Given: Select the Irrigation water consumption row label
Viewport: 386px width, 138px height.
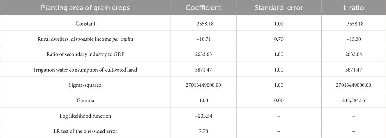Looking at the screenshot, I should click(x=85, y=70).
